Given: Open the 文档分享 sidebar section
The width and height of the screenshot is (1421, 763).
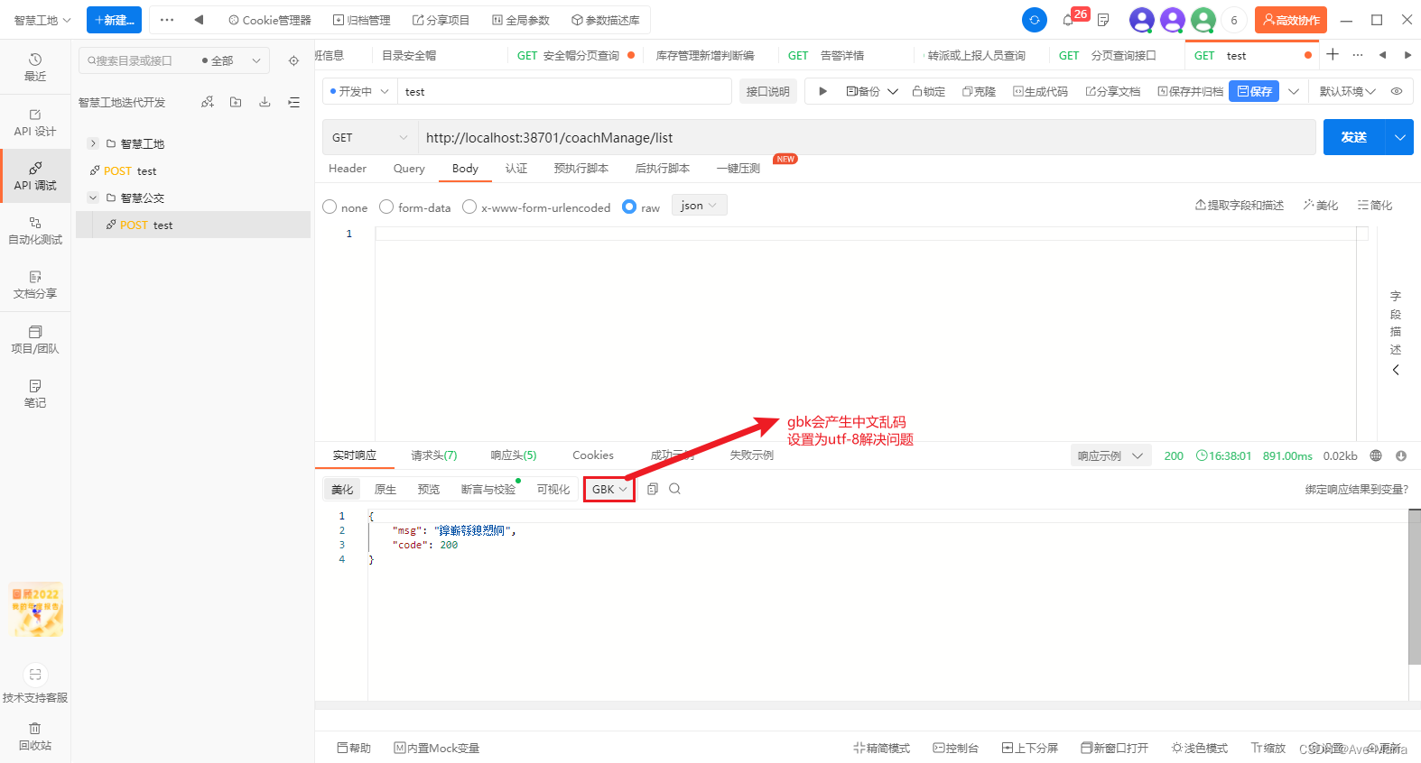Looking at the screenshot, I should (x=35, y=285).
